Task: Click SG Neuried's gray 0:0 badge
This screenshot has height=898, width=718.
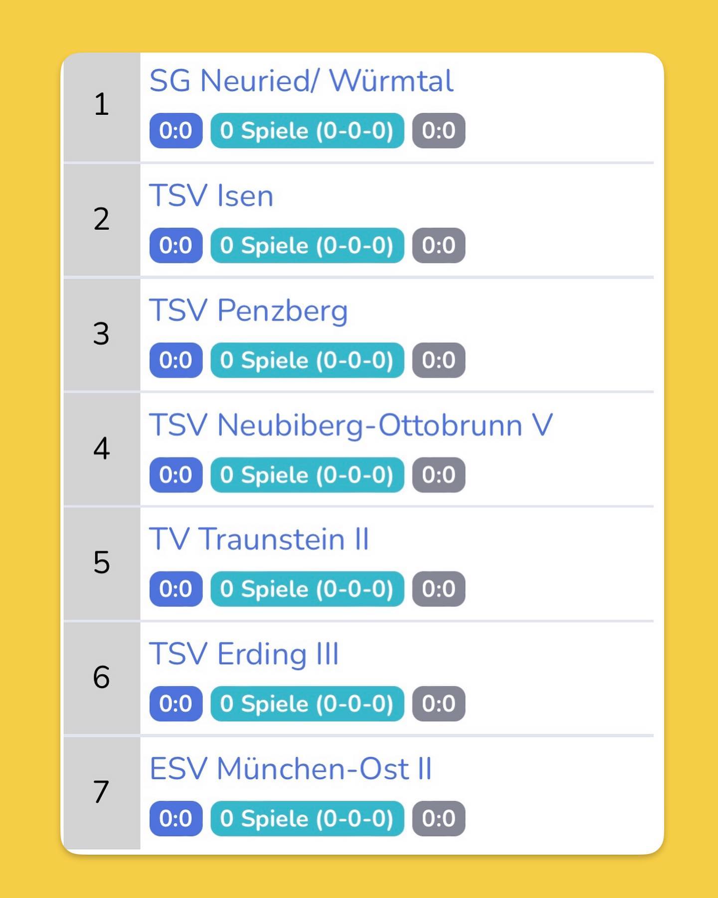Action: pyautogui.click(x=439, y=131)
